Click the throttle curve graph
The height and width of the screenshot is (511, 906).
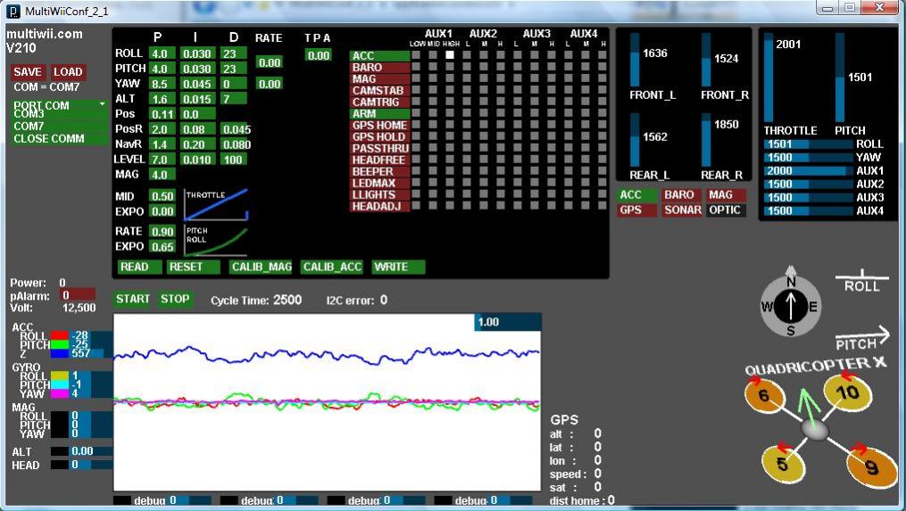pyautogui.click(x=216, y=204)
